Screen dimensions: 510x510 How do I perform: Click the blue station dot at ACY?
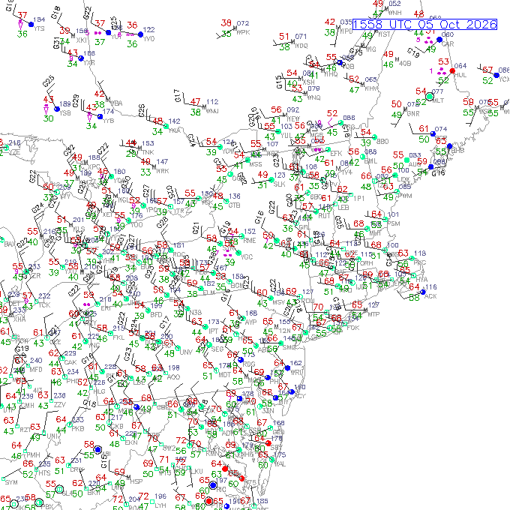pos(292,392)
